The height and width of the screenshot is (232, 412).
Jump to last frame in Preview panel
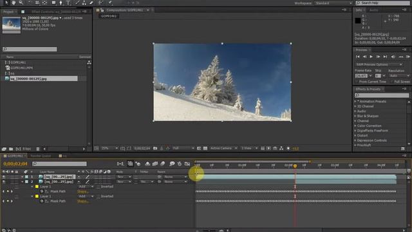click(x=385, y=57)
